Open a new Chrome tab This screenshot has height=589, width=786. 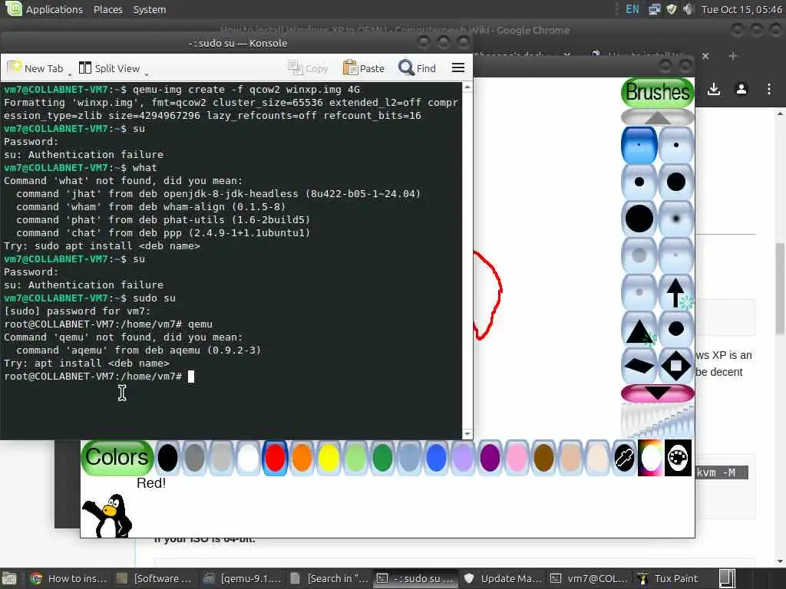(x=733, y=56)
